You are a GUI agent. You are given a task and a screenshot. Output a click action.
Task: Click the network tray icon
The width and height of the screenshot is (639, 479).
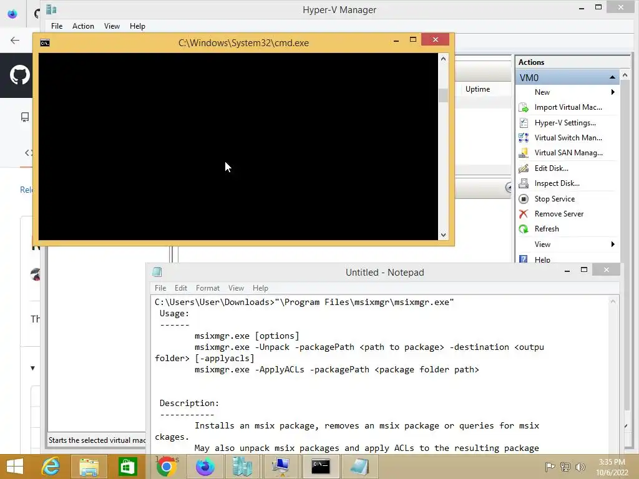565,467
